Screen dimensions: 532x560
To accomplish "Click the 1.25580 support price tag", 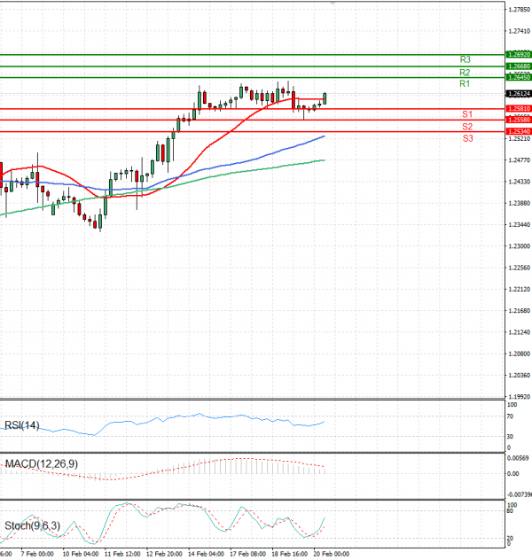I will click(x=519, y=120).
